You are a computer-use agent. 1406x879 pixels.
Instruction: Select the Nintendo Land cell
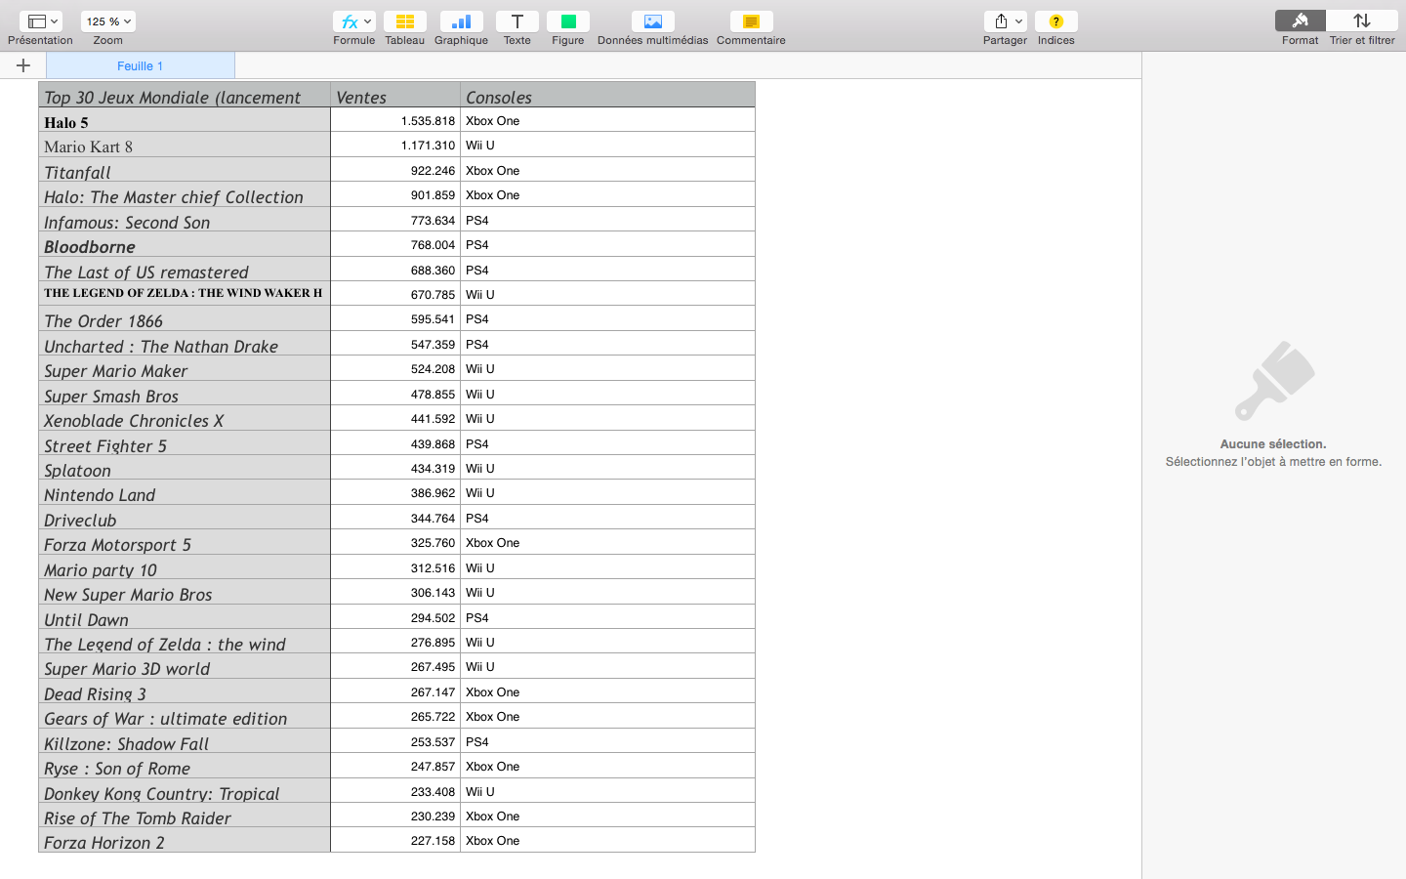pyautogui.click(x=185, y=492)
